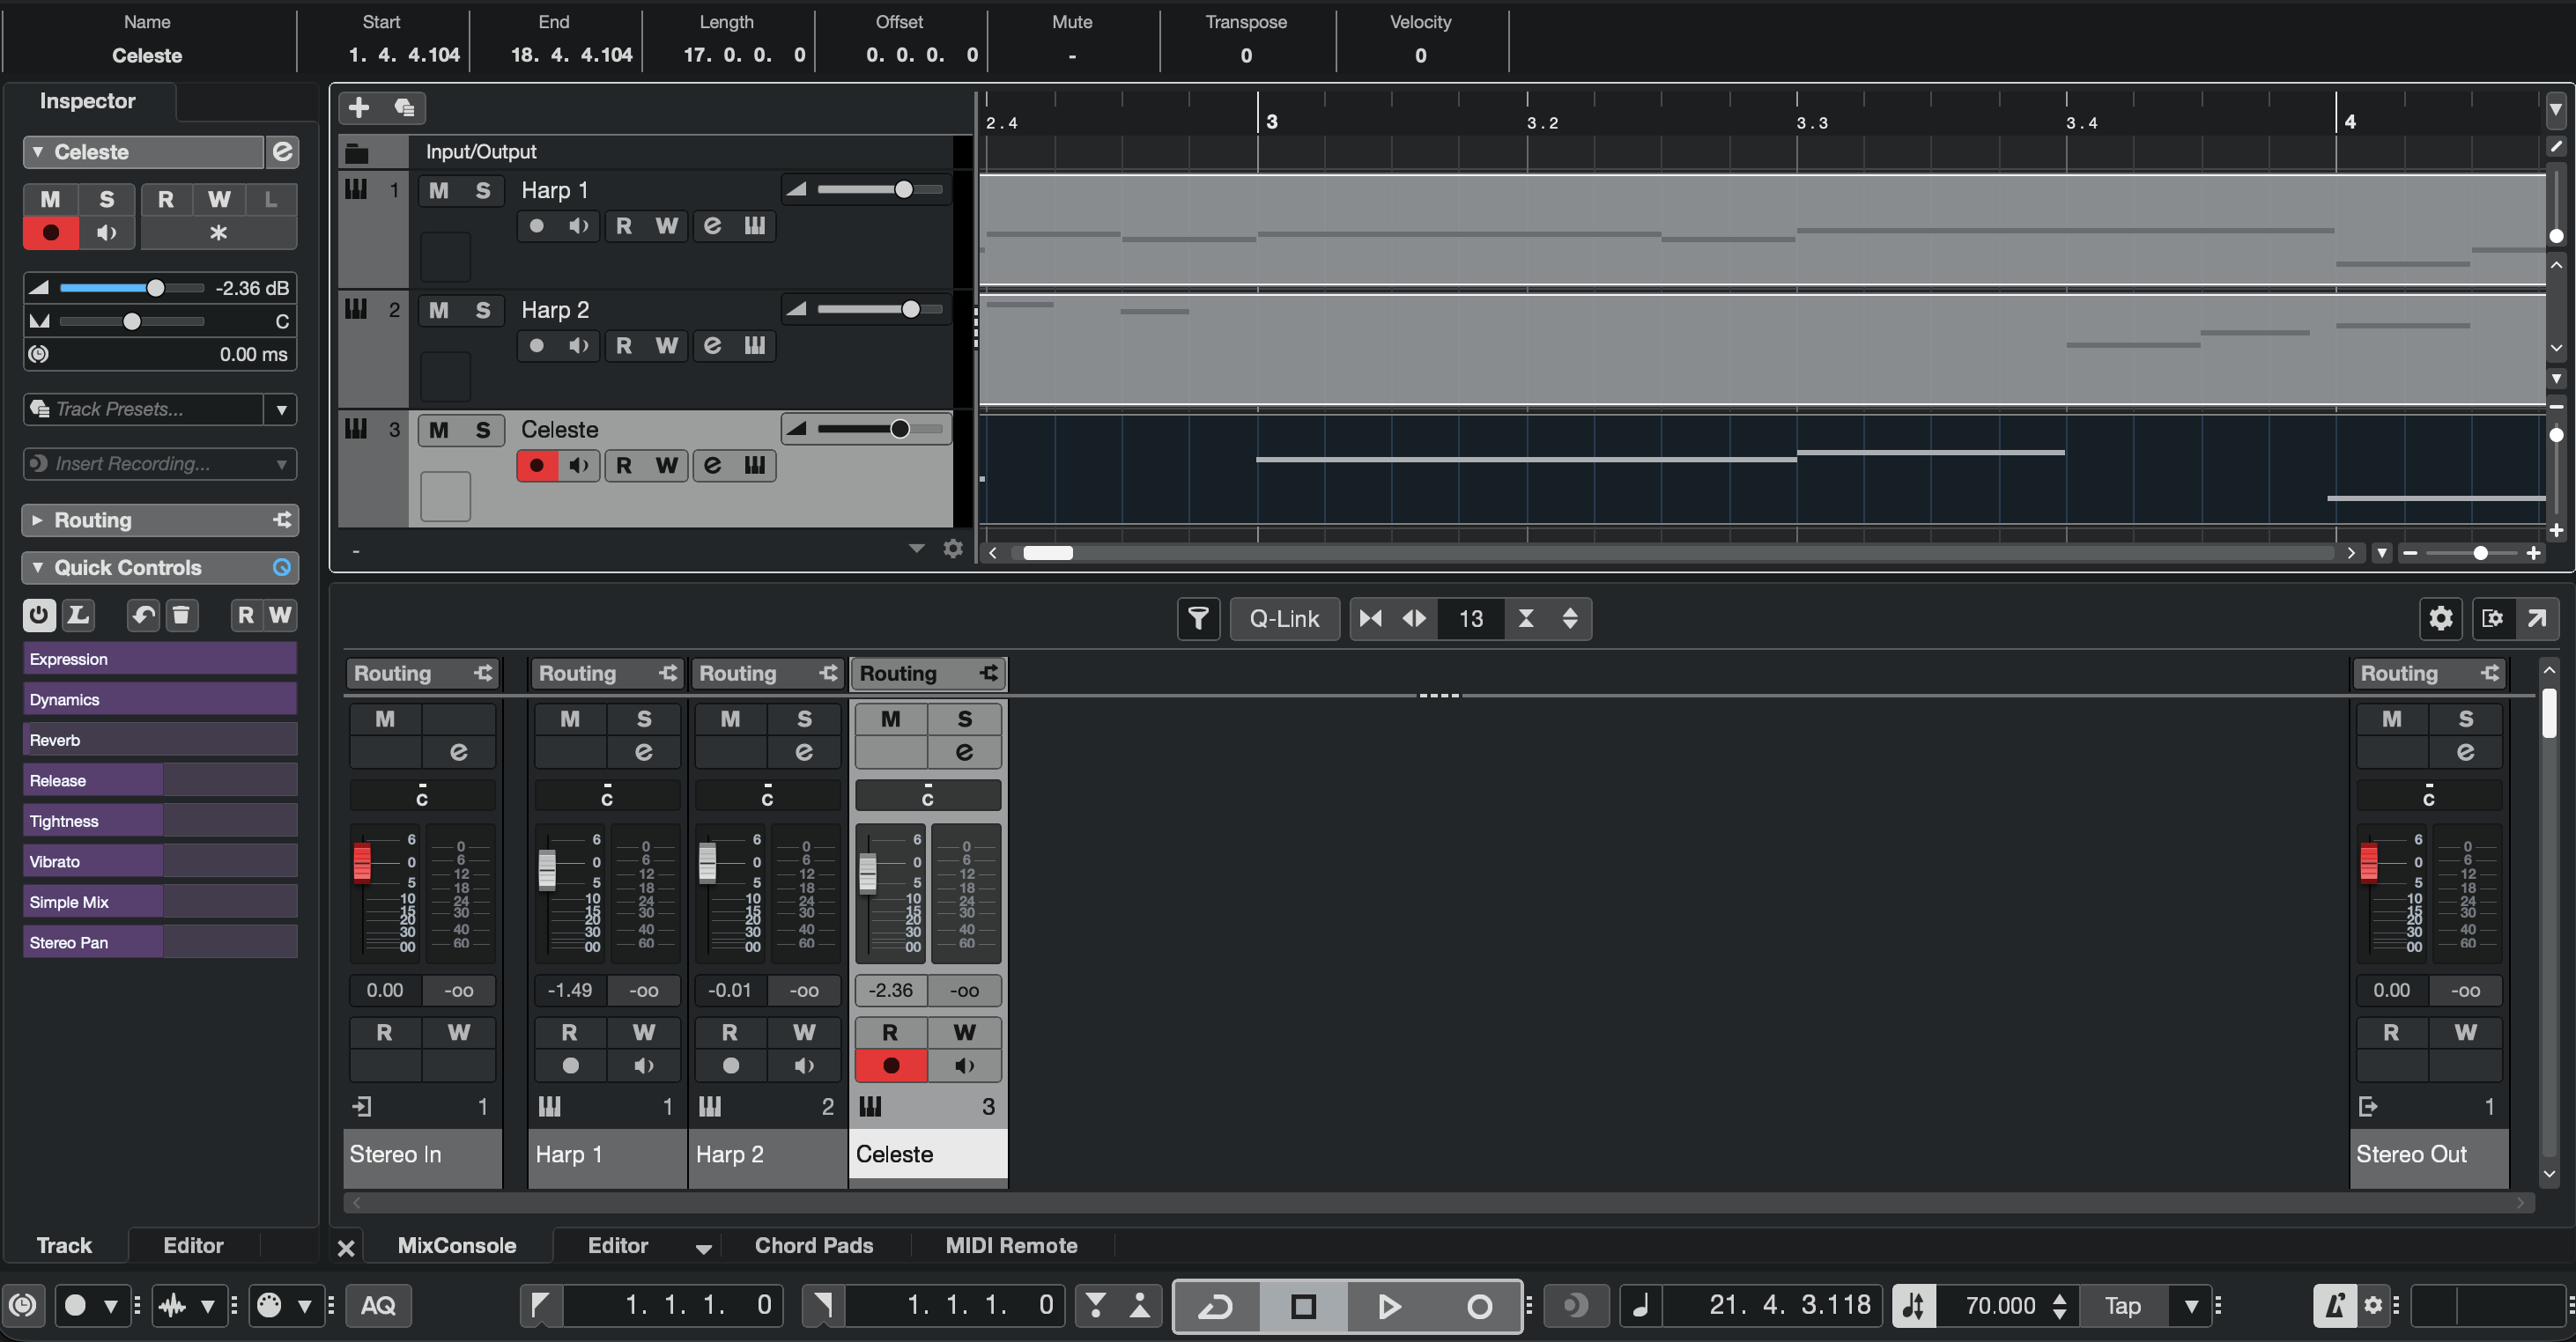Image resolution: width=2576 pixels, height=1342 pixels.
Task: Open Harp 1 edit channel settings icon
Action: click(x=712, y=225)
